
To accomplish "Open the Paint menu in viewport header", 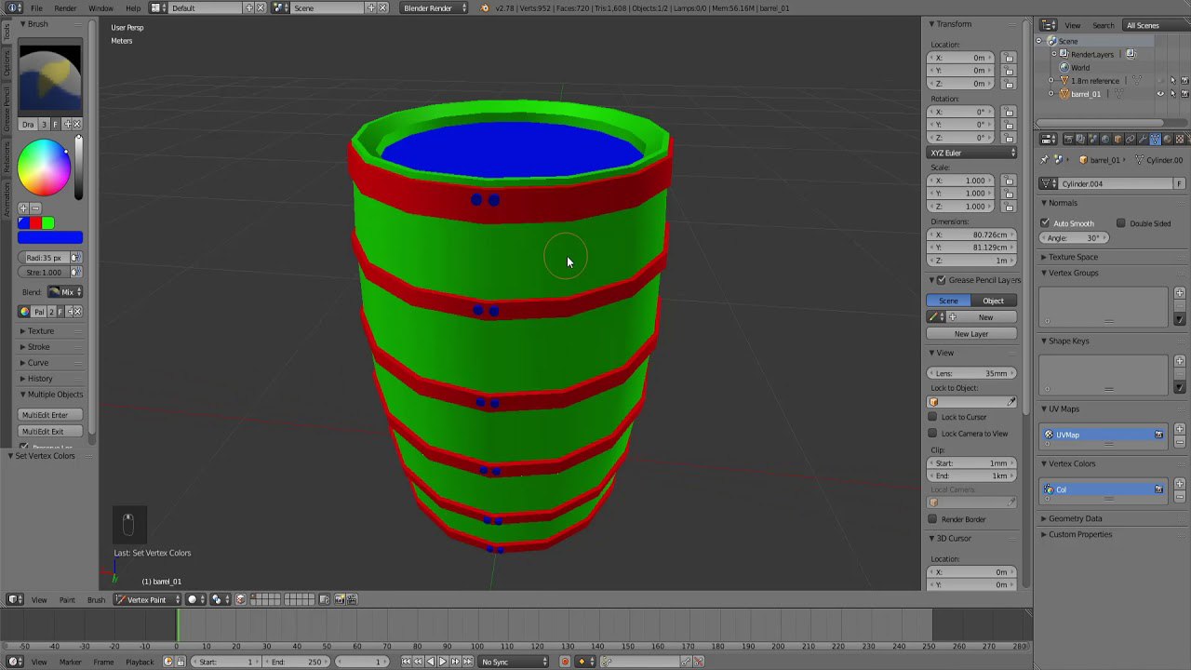I will coord(67,599).
